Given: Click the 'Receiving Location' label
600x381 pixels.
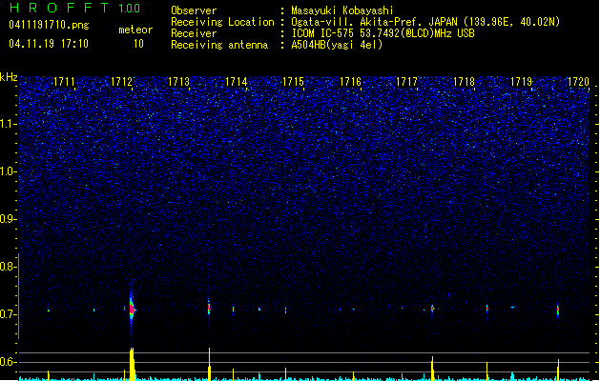Looking at the screenshot, I should [x=222, y=22].
